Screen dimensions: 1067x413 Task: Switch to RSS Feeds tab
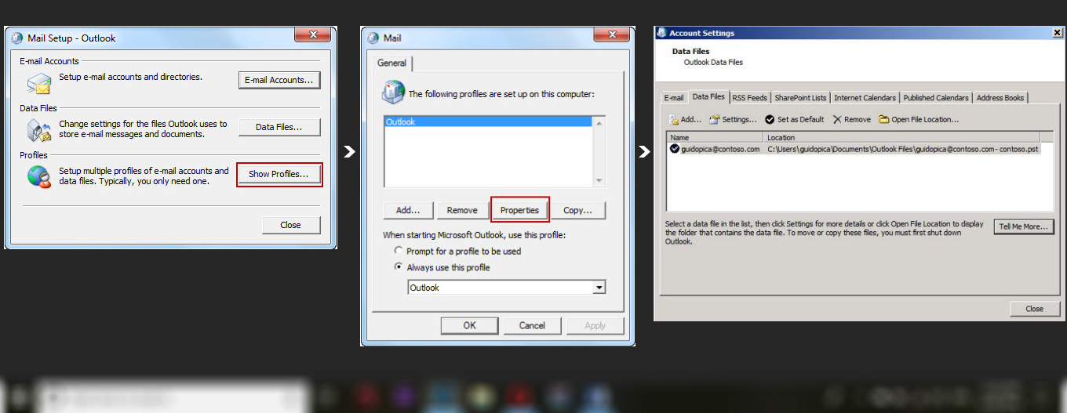[x=749, y=98]
